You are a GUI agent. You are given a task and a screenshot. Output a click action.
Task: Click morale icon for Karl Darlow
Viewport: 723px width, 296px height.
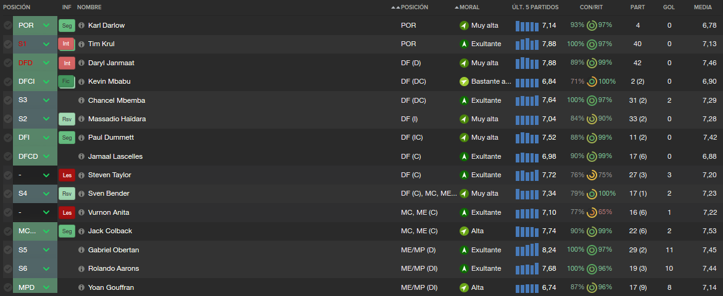[x=464, y=26]
